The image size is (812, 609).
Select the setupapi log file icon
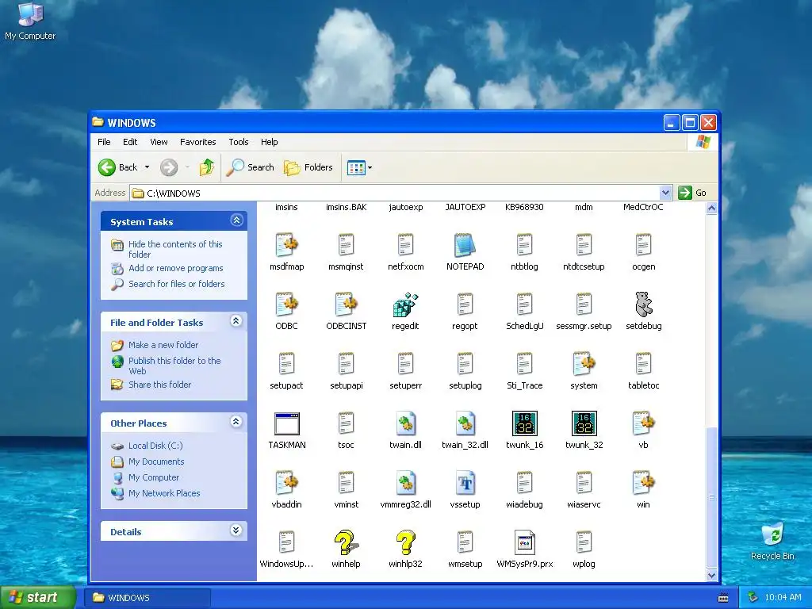click(x=346, y=364)
